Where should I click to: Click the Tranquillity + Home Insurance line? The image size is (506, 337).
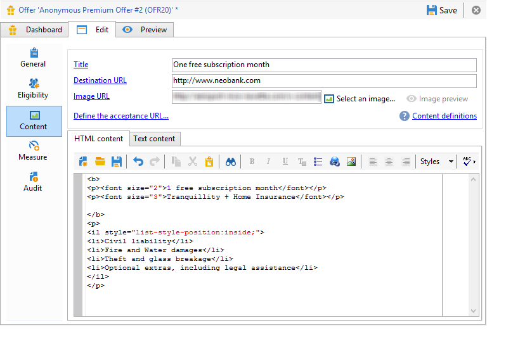pyautogui.click(x=216, y=197)
